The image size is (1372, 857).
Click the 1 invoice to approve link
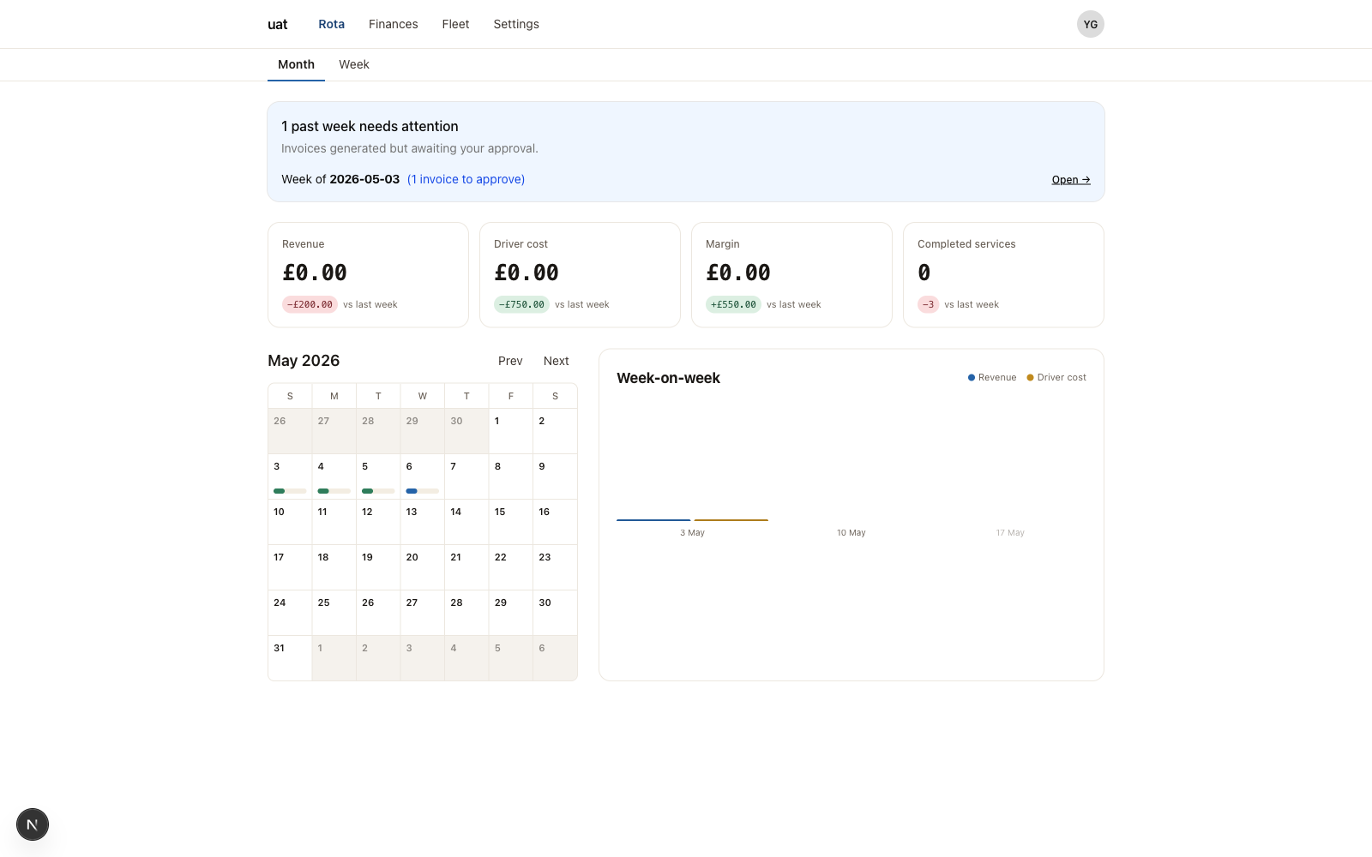click(466, 179)
